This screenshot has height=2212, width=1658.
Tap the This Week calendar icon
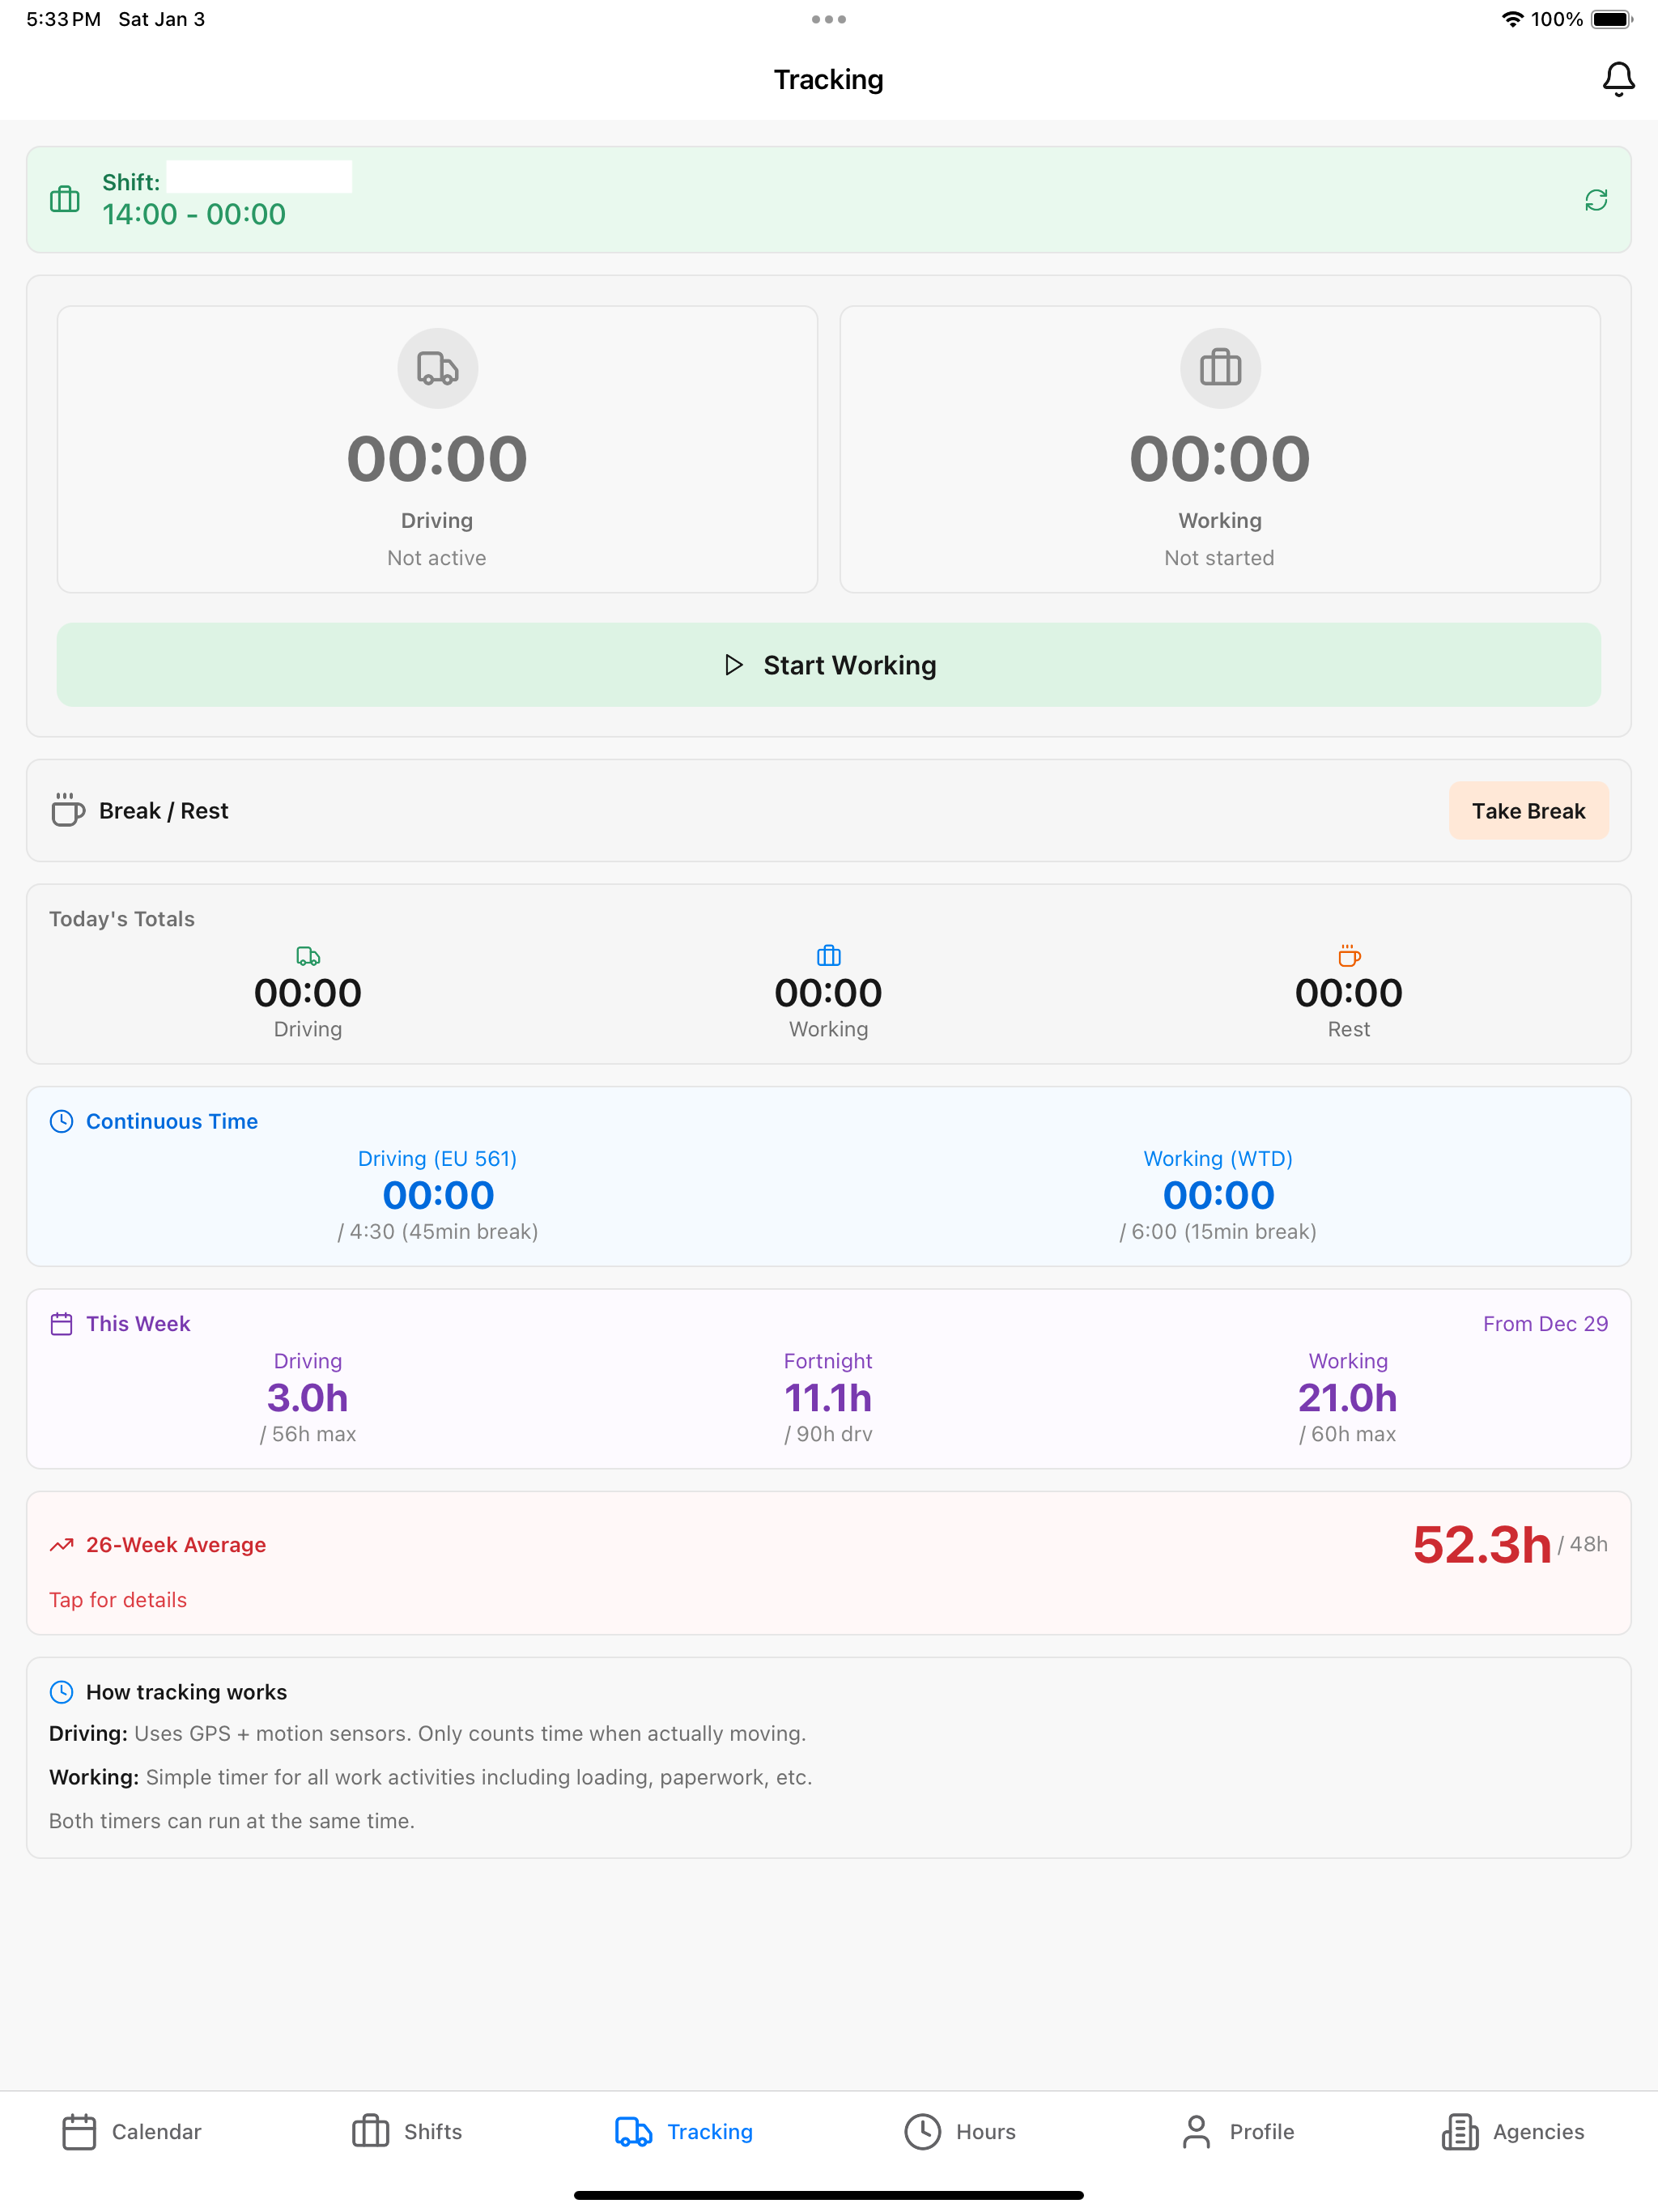click(61, 1324)
